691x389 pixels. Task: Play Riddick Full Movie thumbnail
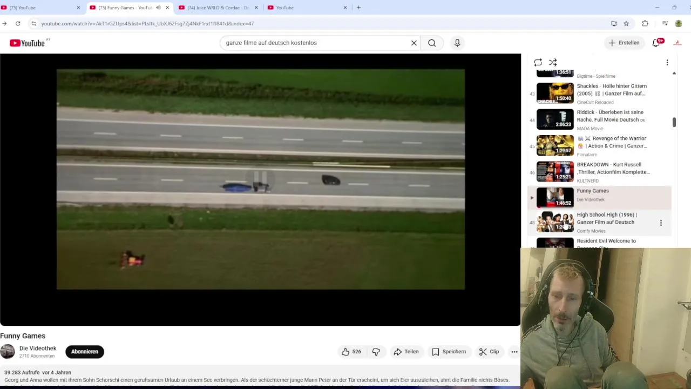[555, 119]
